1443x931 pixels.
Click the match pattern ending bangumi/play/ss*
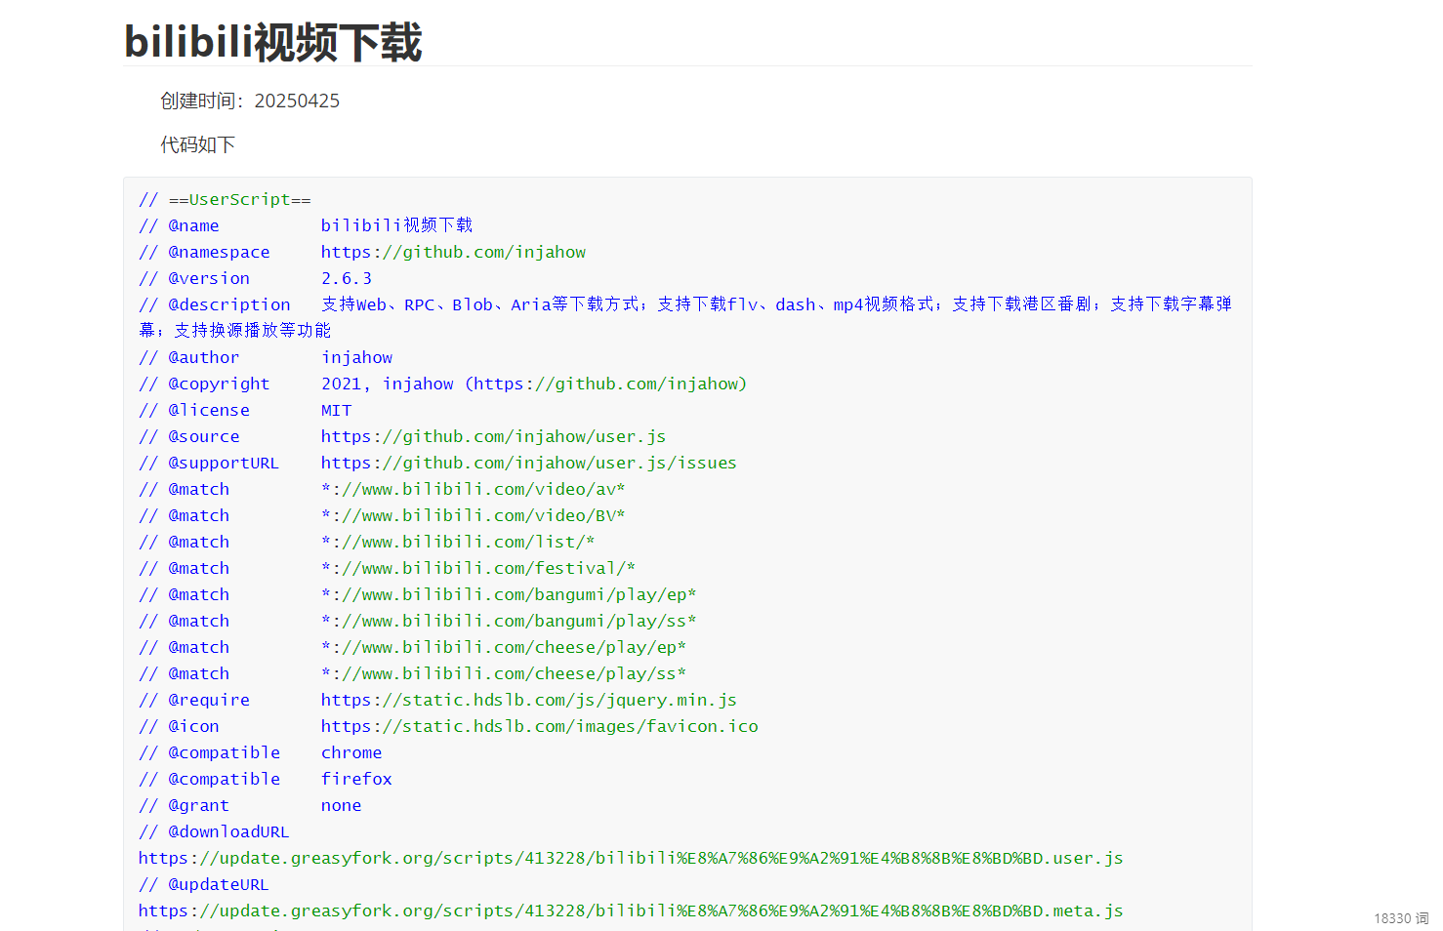(509, 621)
